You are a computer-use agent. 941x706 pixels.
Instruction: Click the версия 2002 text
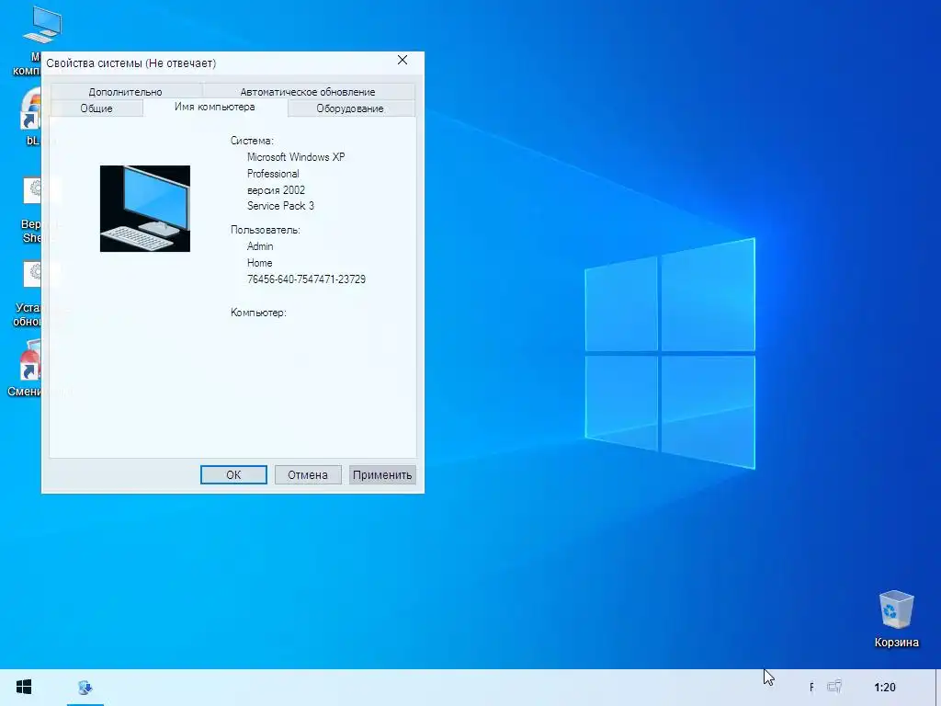tap(276, 190)
